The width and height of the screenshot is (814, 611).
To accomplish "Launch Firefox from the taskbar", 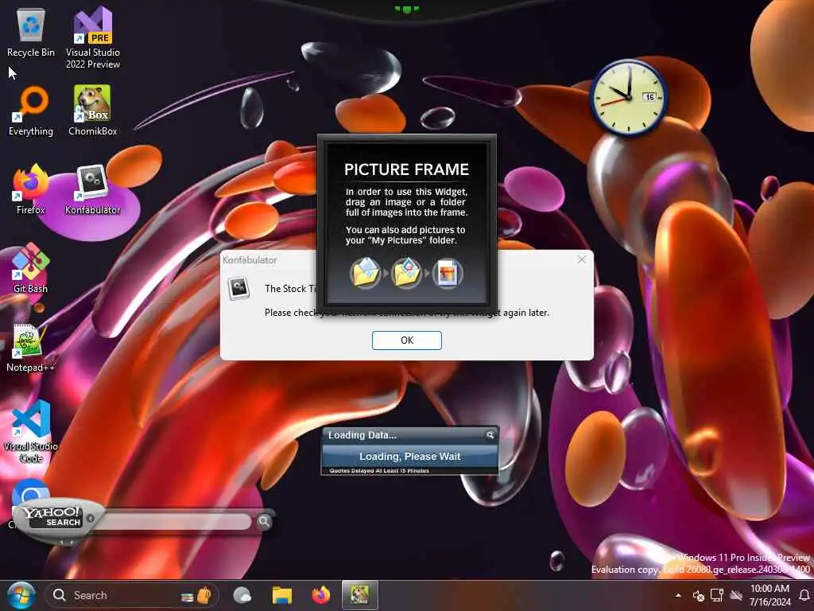I will tap(321, 595).
